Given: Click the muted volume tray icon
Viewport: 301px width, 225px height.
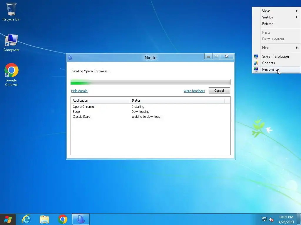Looking at the screenshot, I should (x=271, y=219).
